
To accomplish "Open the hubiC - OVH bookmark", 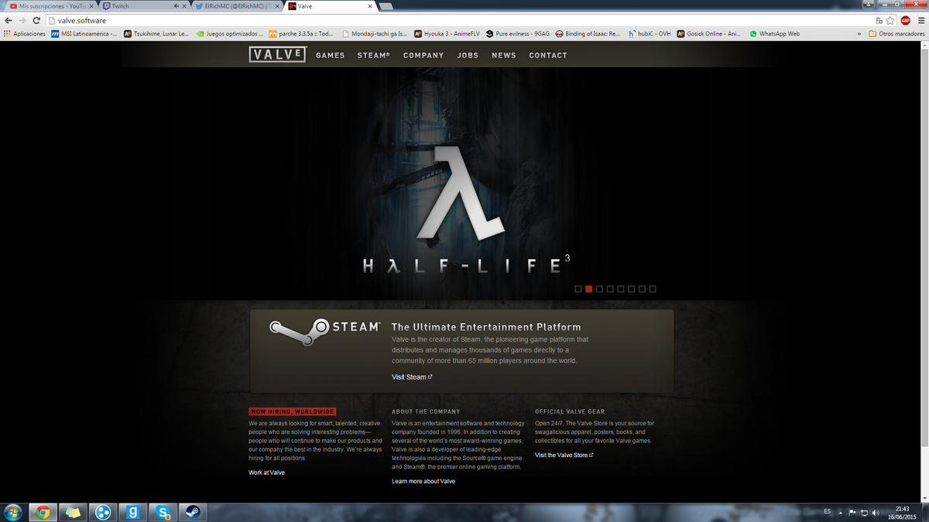I will tap(650, 34).
